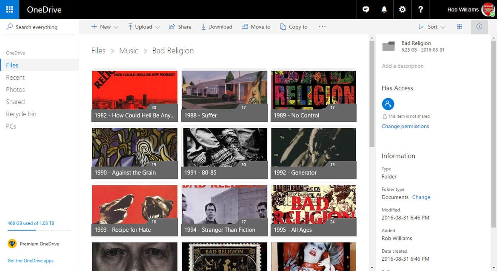Click the Premium OneDrive diamond icon
Viewport: 497px width, 271px height.
pos(12,243)
